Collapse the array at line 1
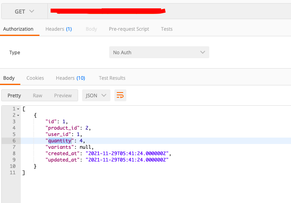Image resolution: width=291 pixels, height=203 pixels. coord(18,109)
